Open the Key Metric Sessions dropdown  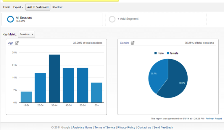(x=26, y=34)
